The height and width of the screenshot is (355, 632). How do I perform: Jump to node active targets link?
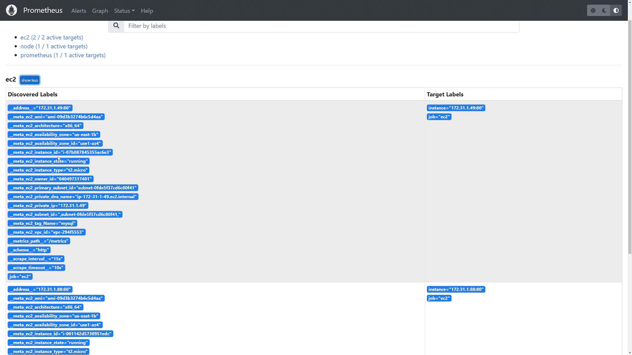click(54, 46)
